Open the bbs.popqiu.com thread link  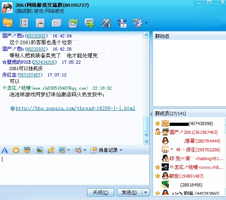(x=75, y=108)
